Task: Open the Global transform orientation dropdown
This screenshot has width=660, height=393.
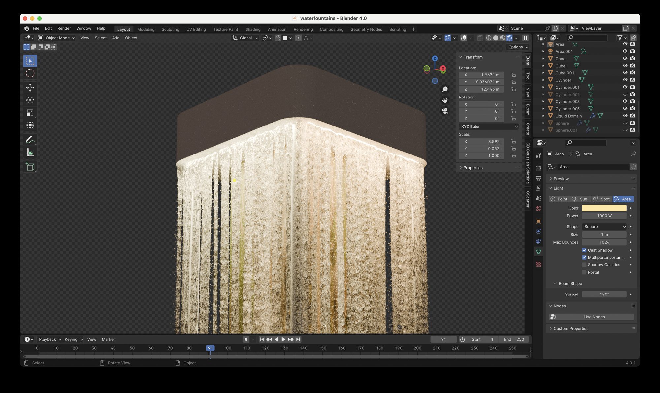Action: 245,38
